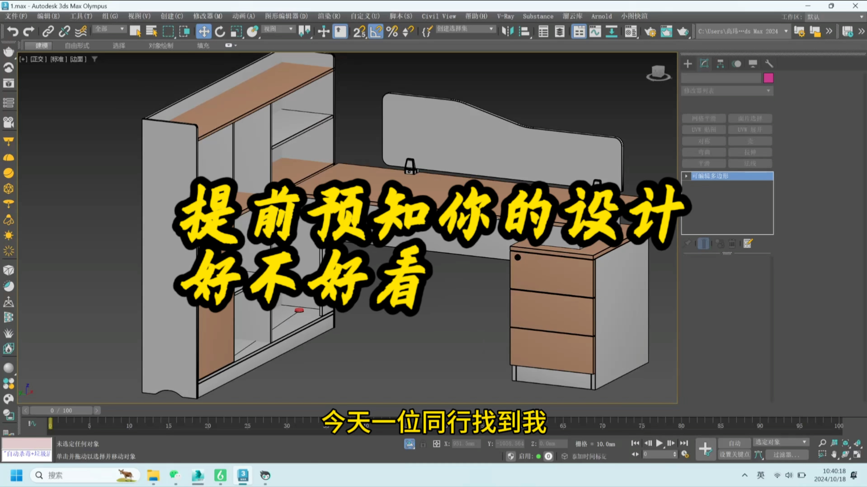
Task: Open the Motion tab in the command panel
Action: coord(736,64)
